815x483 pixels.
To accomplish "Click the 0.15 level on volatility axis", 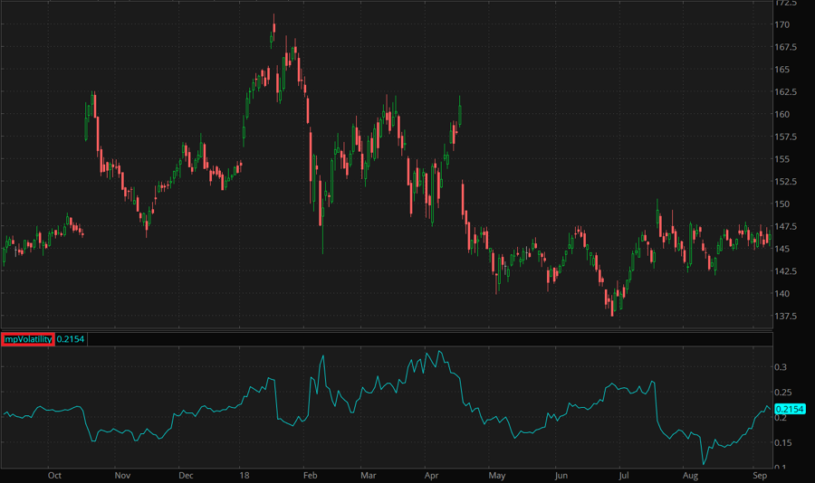I will point(783,442).
